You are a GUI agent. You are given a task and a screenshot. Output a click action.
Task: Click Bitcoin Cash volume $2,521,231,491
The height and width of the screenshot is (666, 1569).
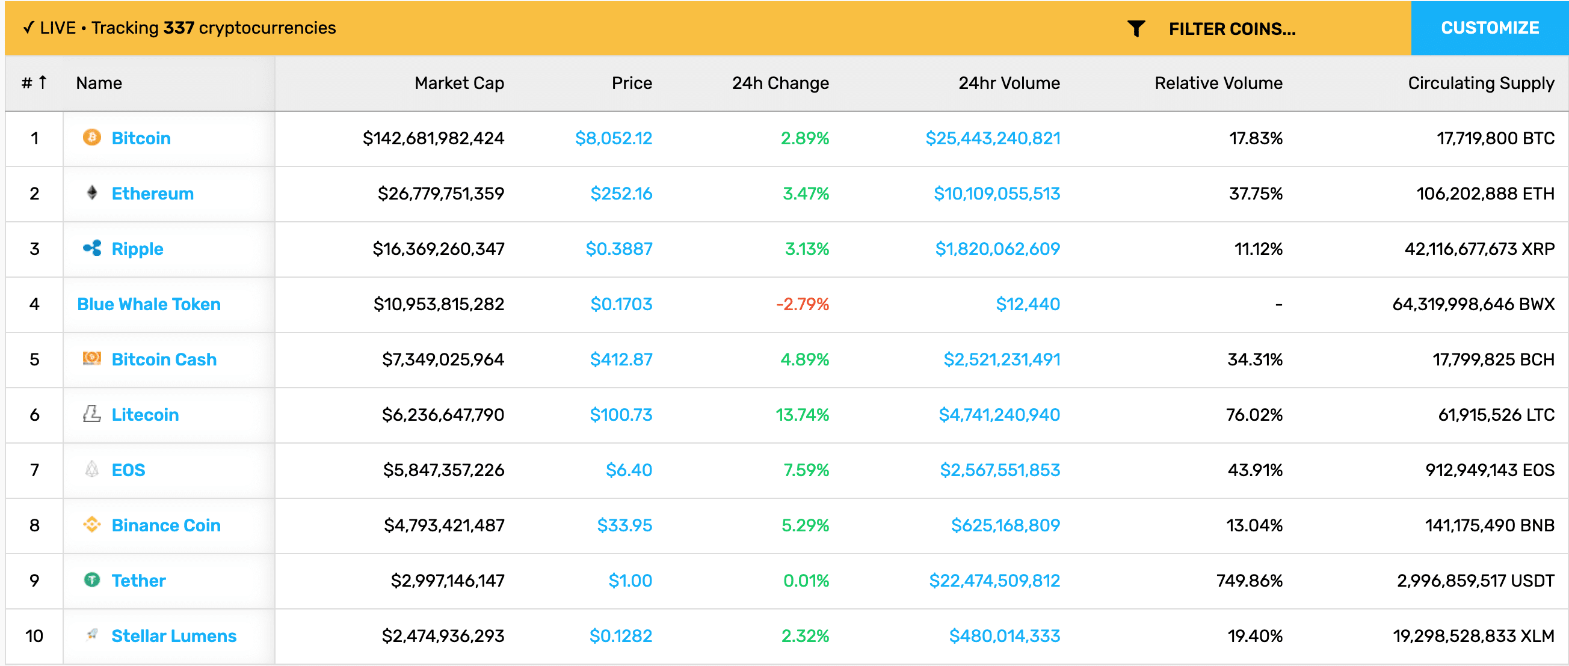point(1002,360)
